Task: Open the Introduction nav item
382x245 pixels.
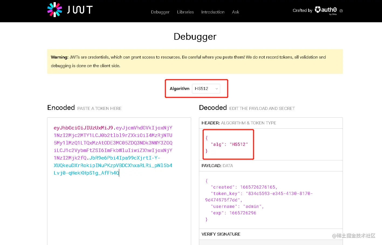Action: 213,12
